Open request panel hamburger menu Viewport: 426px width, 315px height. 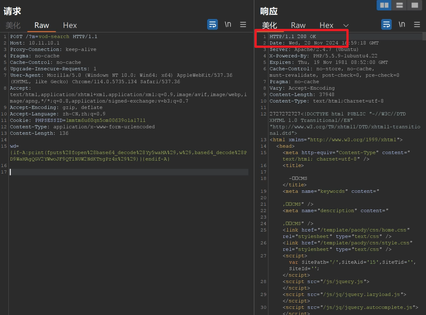point(243,25)
